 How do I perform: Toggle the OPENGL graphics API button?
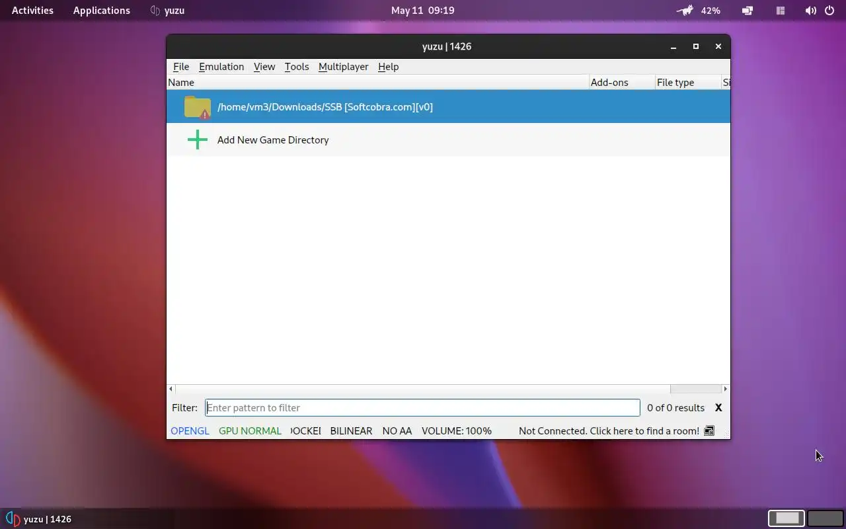pos(190,431)
